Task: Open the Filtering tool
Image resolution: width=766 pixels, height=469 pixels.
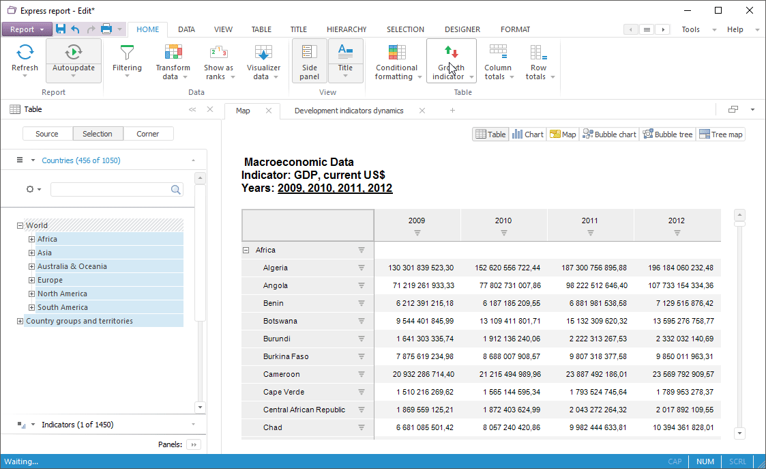Action: [127, 53]
